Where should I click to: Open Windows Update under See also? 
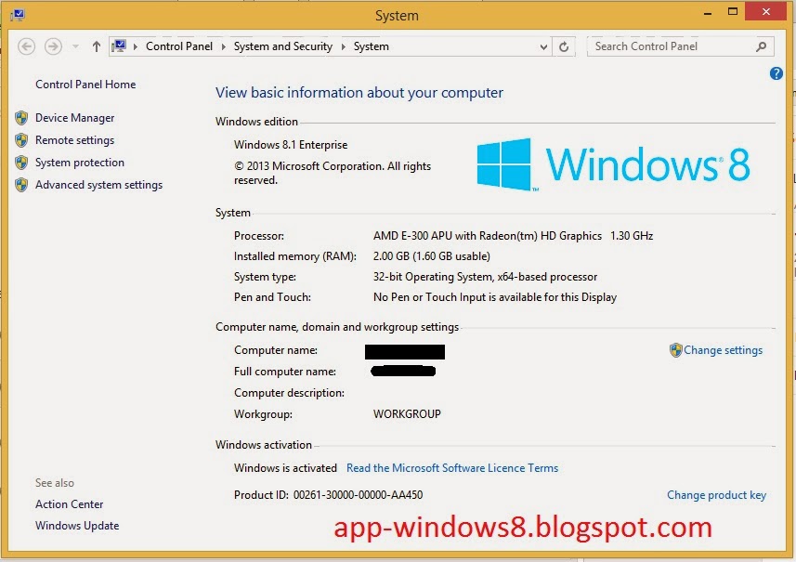pyautogui.click(x=77, y=526)
